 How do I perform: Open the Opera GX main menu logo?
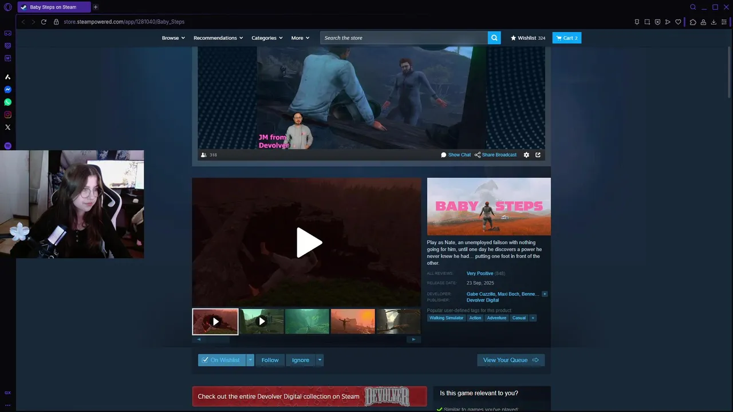(x=7, y=7)
